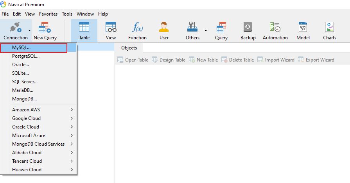Expand the Tencent Cloud submenu
The height and width of the screenshot is (183, 350).
pyautogui.click(x=38, y=161)
